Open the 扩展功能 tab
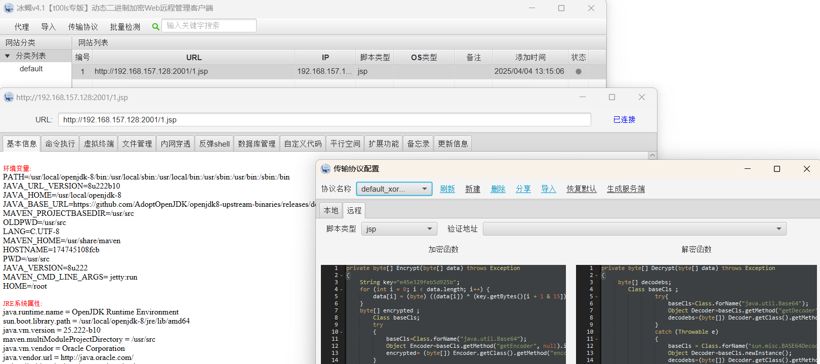The image size is (820, 364). (x=384, y=144)
